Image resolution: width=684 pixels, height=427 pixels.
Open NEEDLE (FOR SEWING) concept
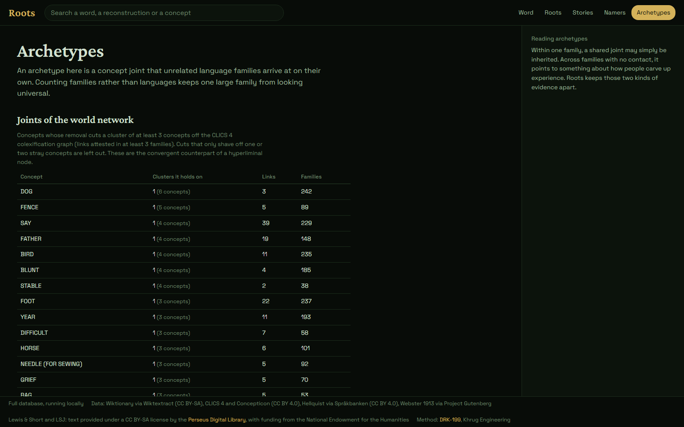point(51,364)
